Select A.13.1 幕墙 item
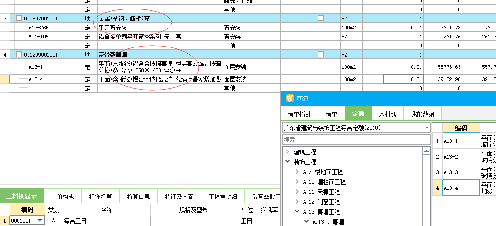496x226 pixels. click(328, 222)
